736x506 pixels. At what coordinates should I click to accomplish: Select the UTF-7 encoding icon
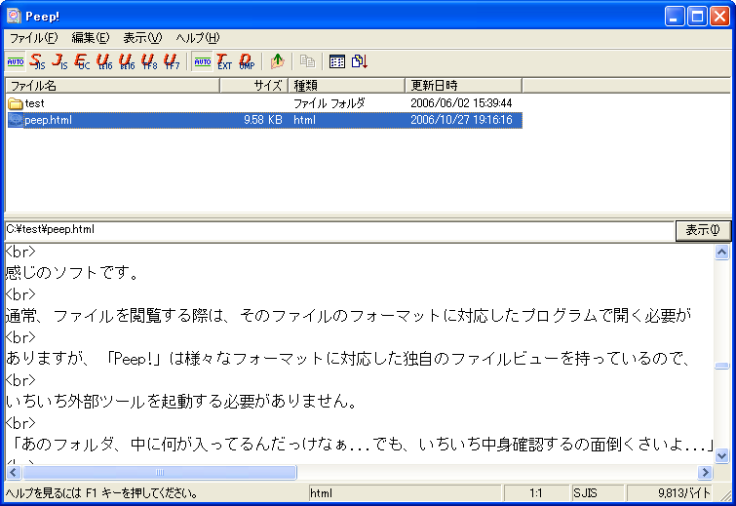[172, 61]
